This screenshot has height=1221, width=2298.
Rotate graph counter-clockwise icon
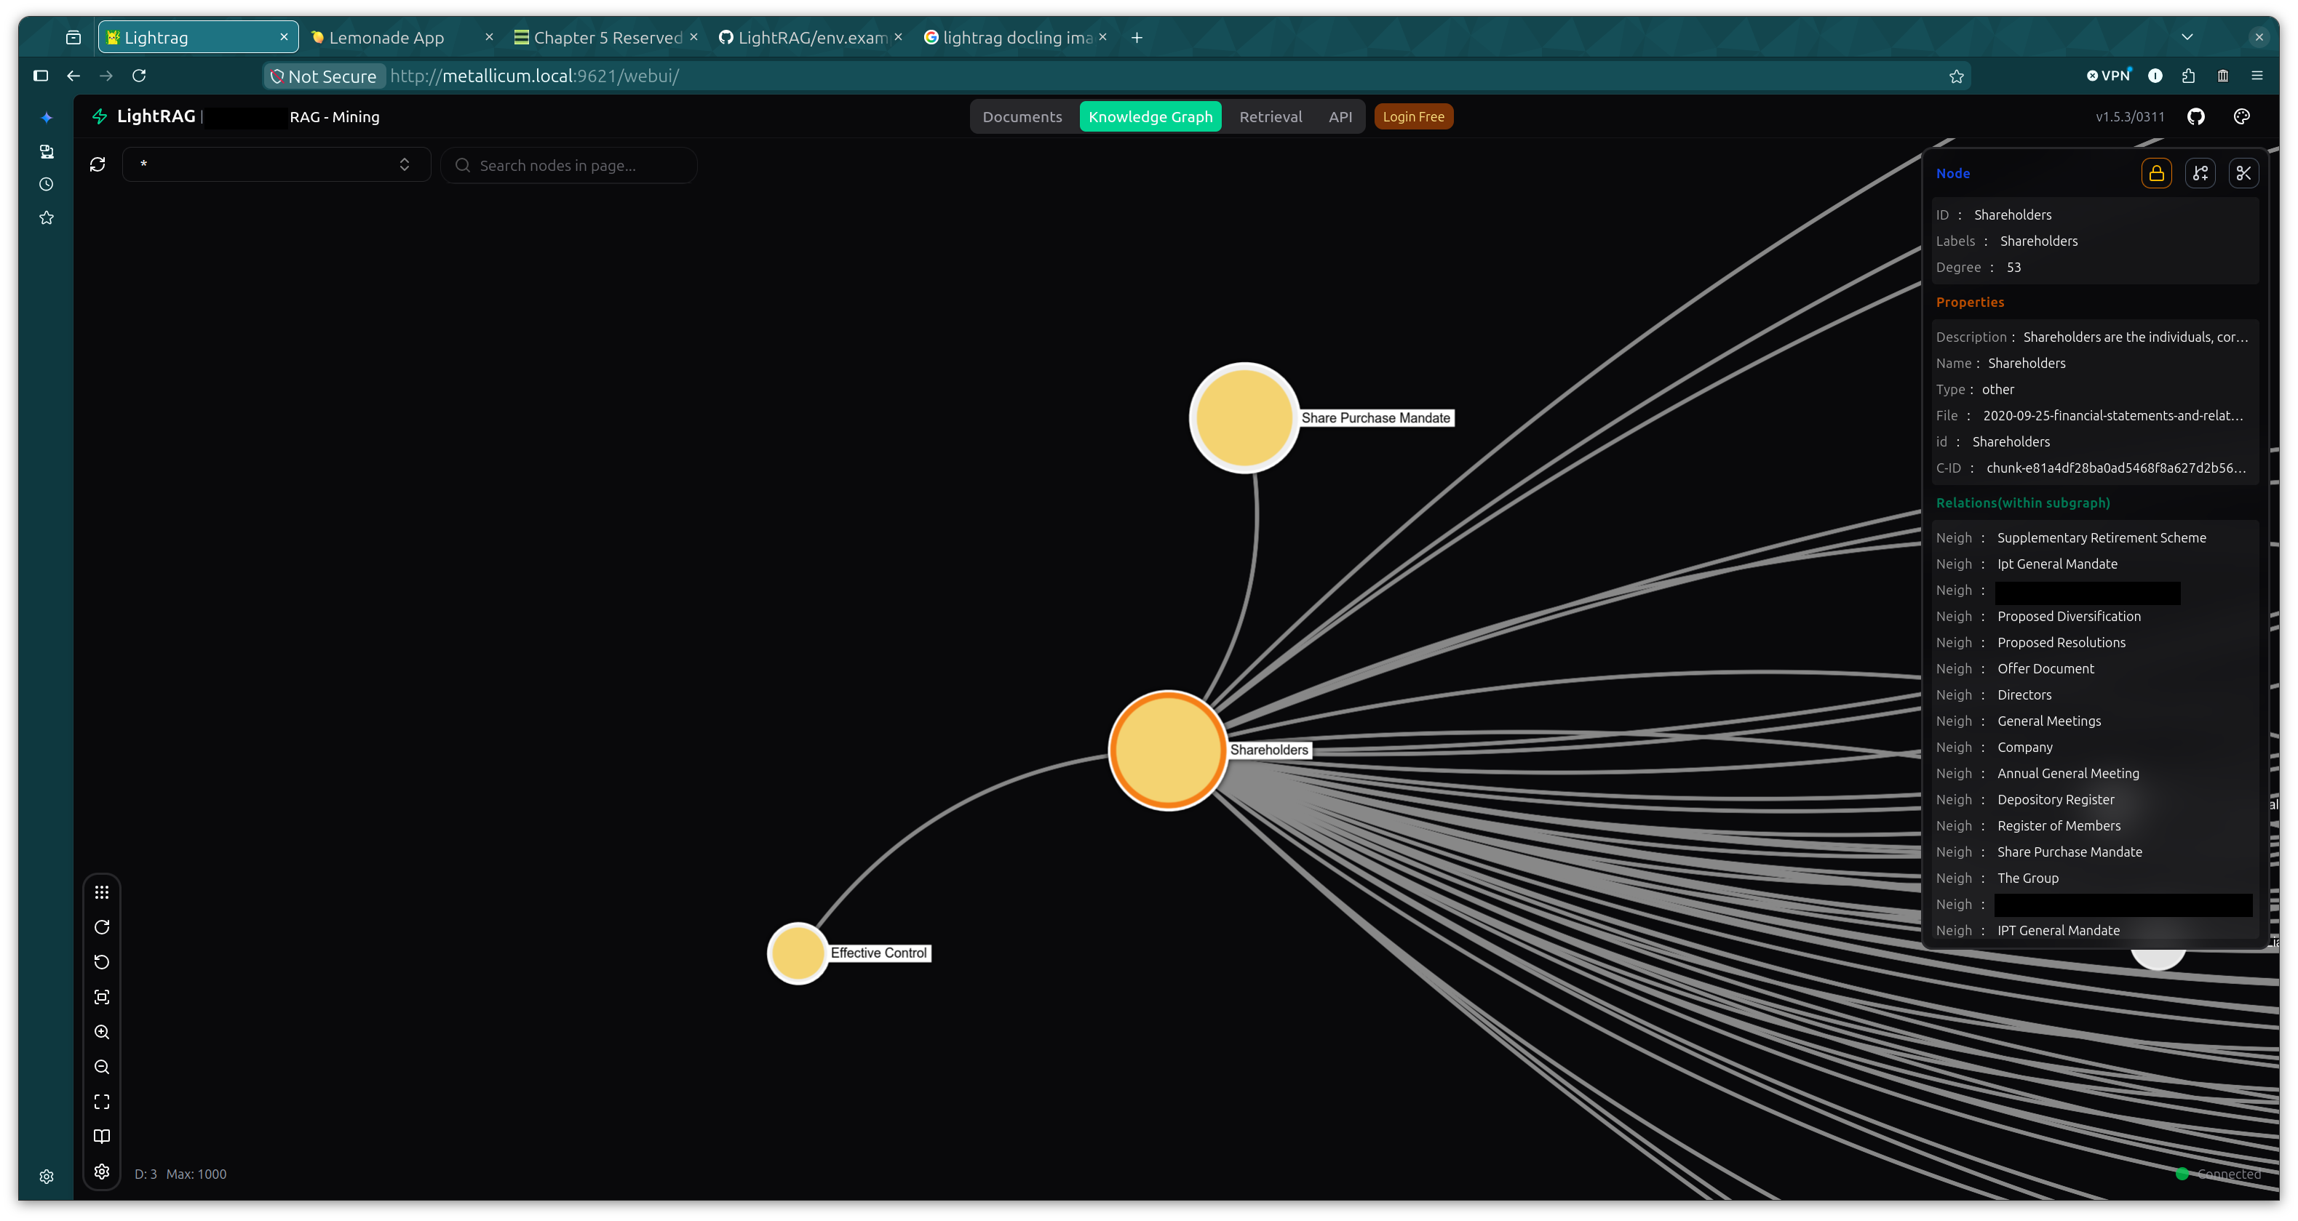click(x=102, y=961)
